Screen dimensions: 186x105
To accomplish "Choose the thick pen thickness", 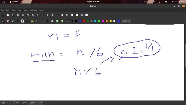I will pos(72,21).
